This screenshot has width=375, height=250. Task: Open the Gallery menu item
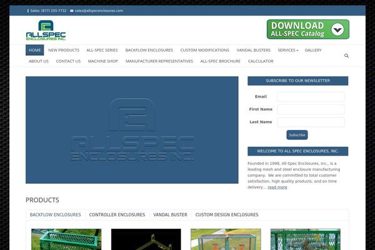click(x=313, y=50)
